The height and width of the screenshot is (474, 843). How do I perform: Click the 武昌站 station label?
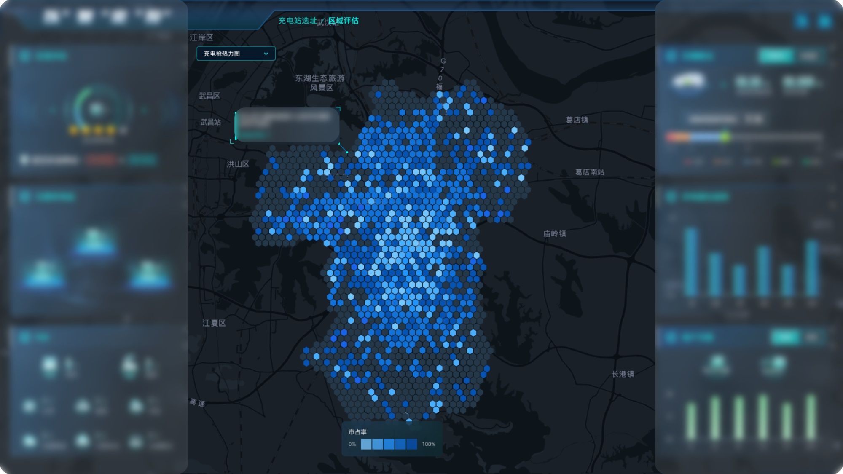(x=210, y=122)
